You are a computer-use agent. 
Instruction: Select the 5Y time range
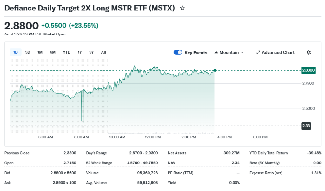tap(91, 52)
